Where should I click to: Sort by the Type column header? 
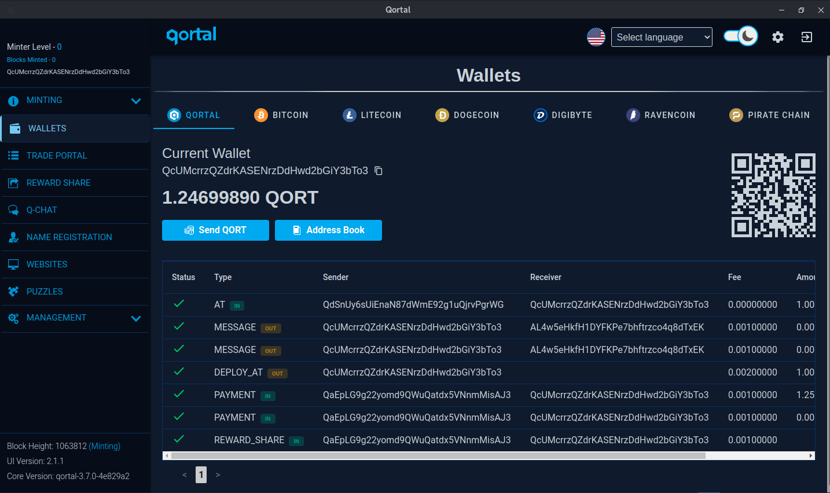[x=223, y=277]
